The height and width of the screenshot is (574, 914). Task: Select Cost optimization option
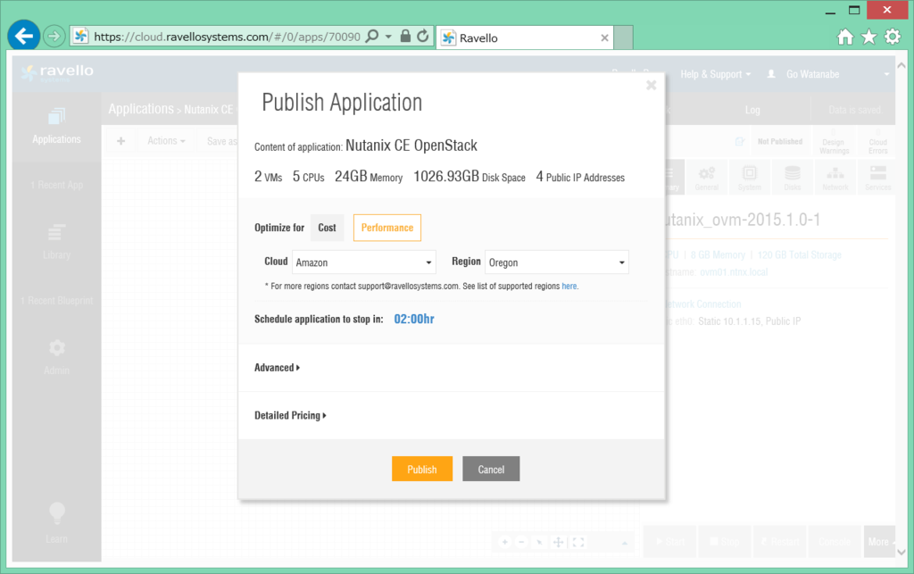327,228
